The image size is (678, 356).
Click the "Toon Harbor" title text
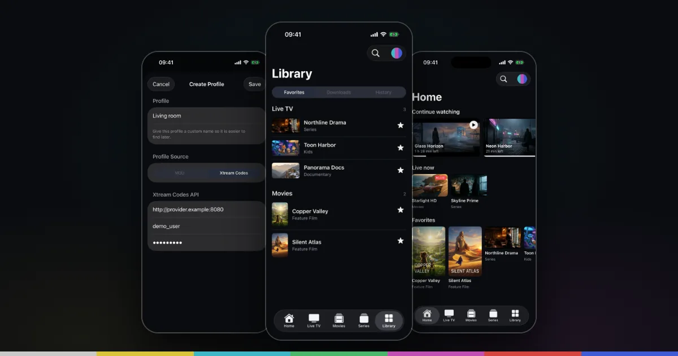click(320, 145)
